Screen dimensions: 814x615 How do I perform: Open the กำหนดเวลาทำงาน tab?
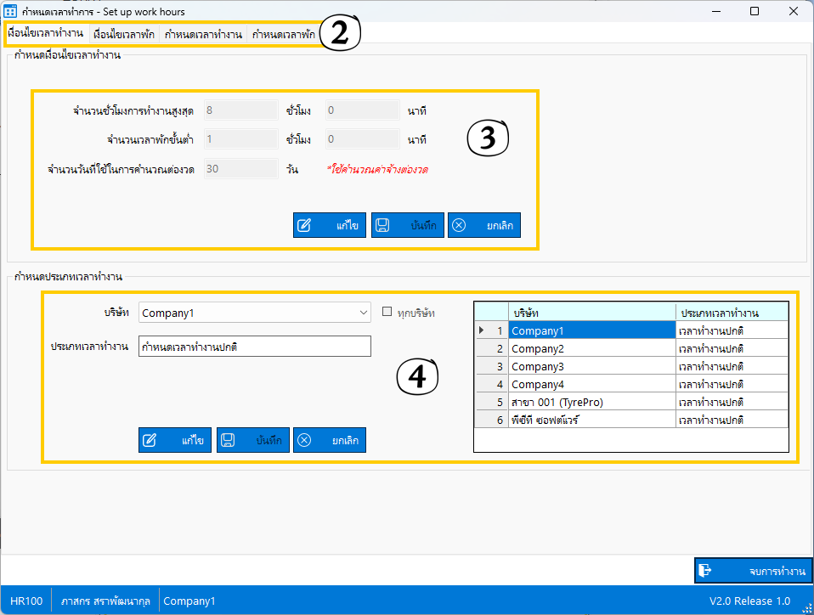pyautogui.click(x=204, y=34)
